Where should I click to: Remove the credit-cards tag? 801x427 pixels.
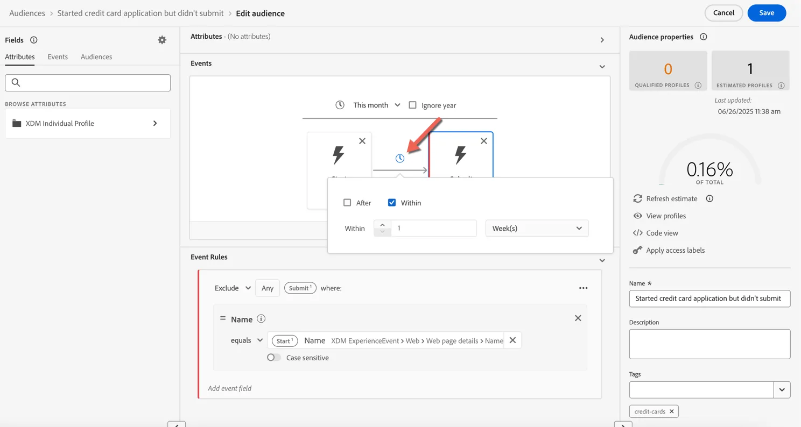[671, 411]
